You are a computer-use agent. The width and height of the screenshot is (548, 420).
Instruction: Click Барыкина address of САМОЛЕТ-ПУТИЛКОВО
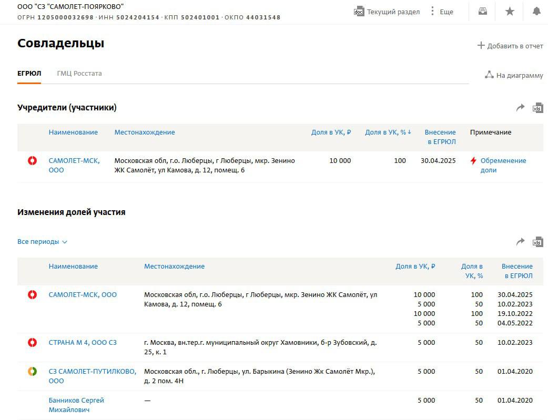coord(259,376)
